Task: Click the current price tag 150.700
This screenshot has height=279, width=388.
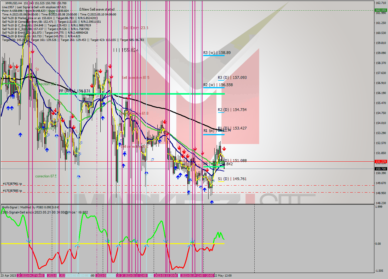Action: point(381,169)
